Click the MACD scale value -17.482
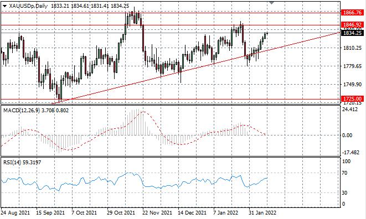The width and height of the screenshot is (366, 219). coord(350,152)
